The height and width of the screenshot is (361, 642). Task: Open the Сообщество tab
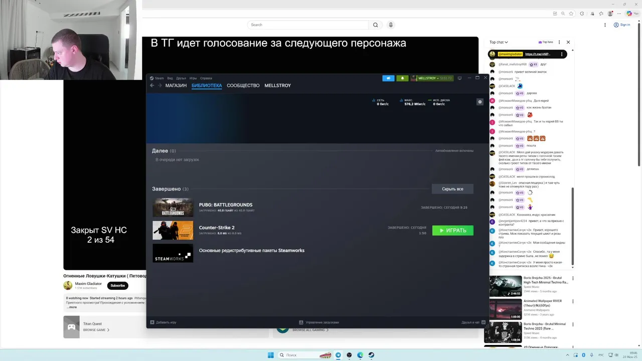tap(243, 85)
